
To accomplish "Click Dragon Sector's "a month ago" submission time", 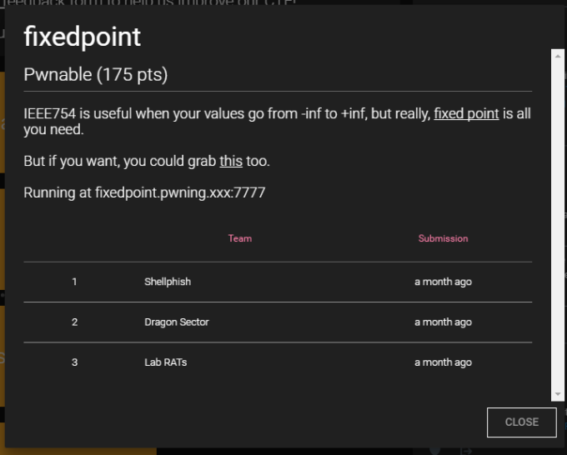I will (443, 322).
